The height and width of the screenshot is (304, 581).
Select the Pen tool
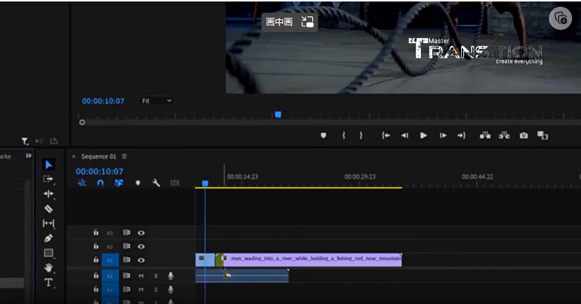coord(48,238)
